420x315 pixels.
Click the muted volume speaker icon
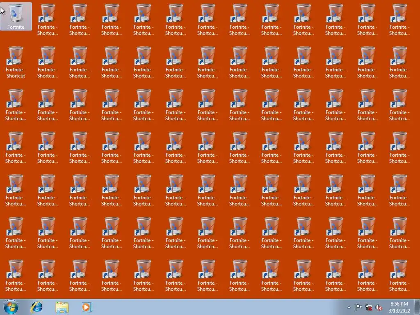click(379, 307)
